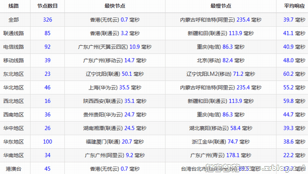Click node count 100 for 华东地区

pos(48,142)
